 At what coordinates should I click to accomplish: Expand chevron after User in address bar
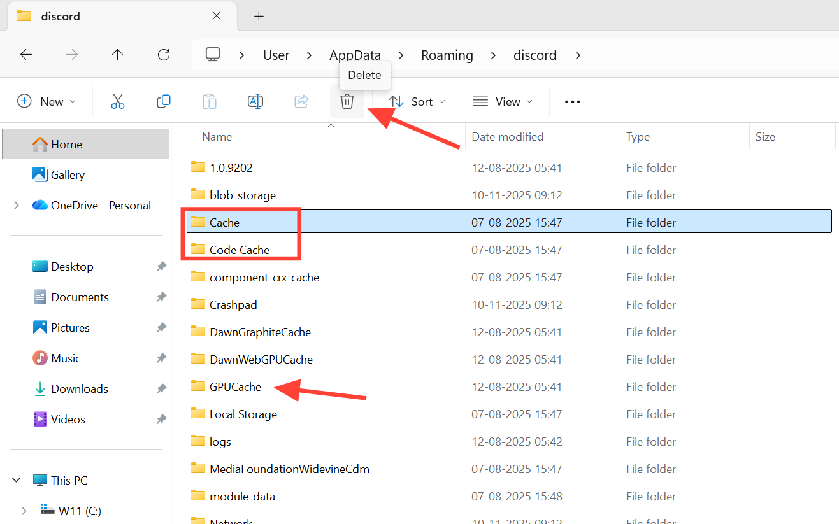(309, 55)
